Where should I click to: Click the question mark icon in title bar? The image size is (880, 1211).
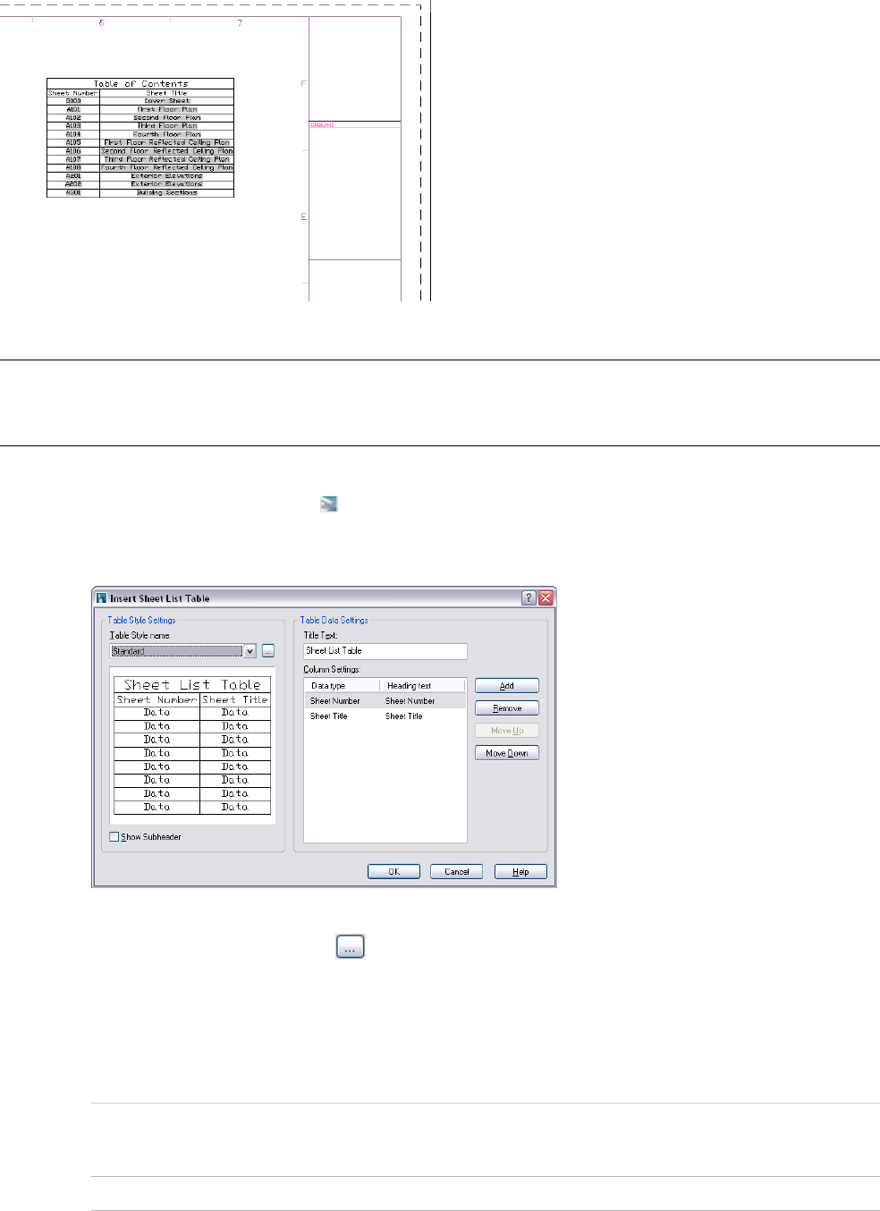point(529,598)
